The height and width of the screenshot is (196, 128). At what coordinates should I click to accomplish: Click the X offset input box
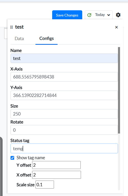pos(57,175)
